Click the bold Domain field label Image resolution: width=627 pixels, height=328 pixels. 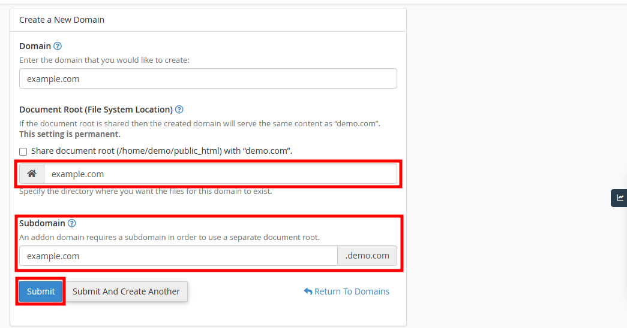tap(35, 46)
